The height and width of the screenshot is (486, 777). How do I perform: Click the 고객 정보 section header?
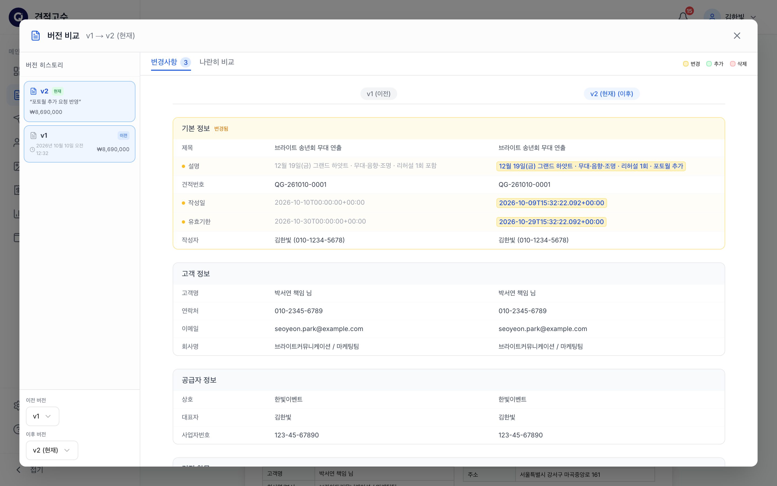tap(449, 274)
